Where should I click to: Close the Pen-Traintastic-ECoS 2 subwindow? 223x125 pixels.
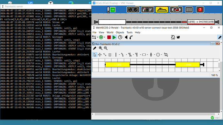pos(218,44)
